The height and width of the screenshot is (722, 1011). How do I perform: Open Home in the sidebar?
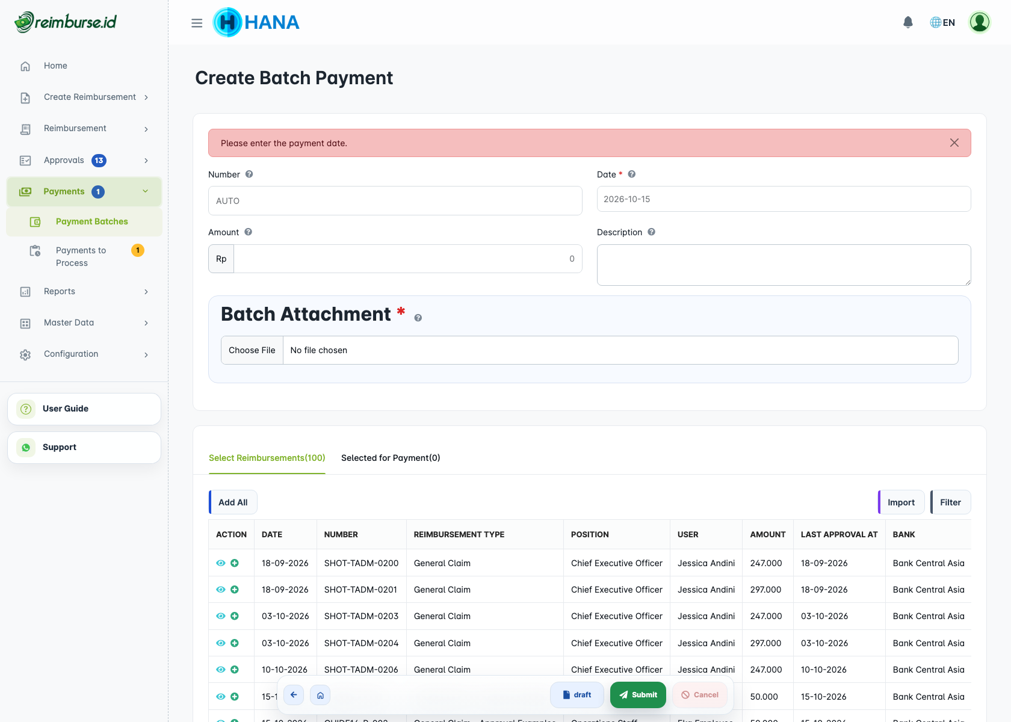point(84,66)
